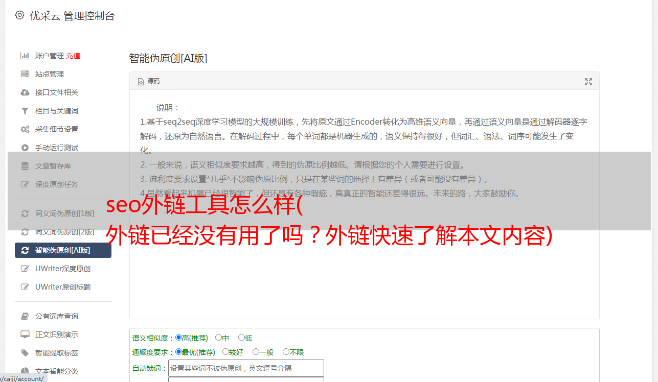Choose 通顺度要求 较好 radio option

pyautogui.click(x=225, y=352)
